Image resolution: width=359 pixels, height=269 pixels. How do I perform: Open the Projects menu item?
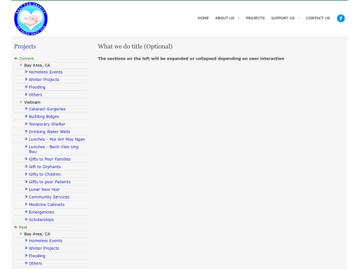click(255, 18)
